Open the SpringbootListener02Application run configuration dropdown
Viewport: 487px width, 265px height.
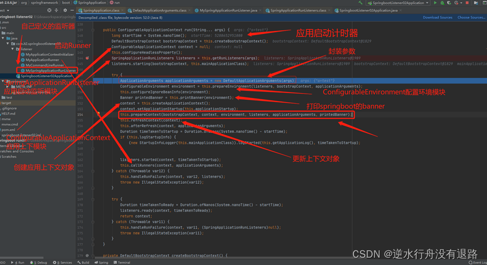(x=399, y=3)
